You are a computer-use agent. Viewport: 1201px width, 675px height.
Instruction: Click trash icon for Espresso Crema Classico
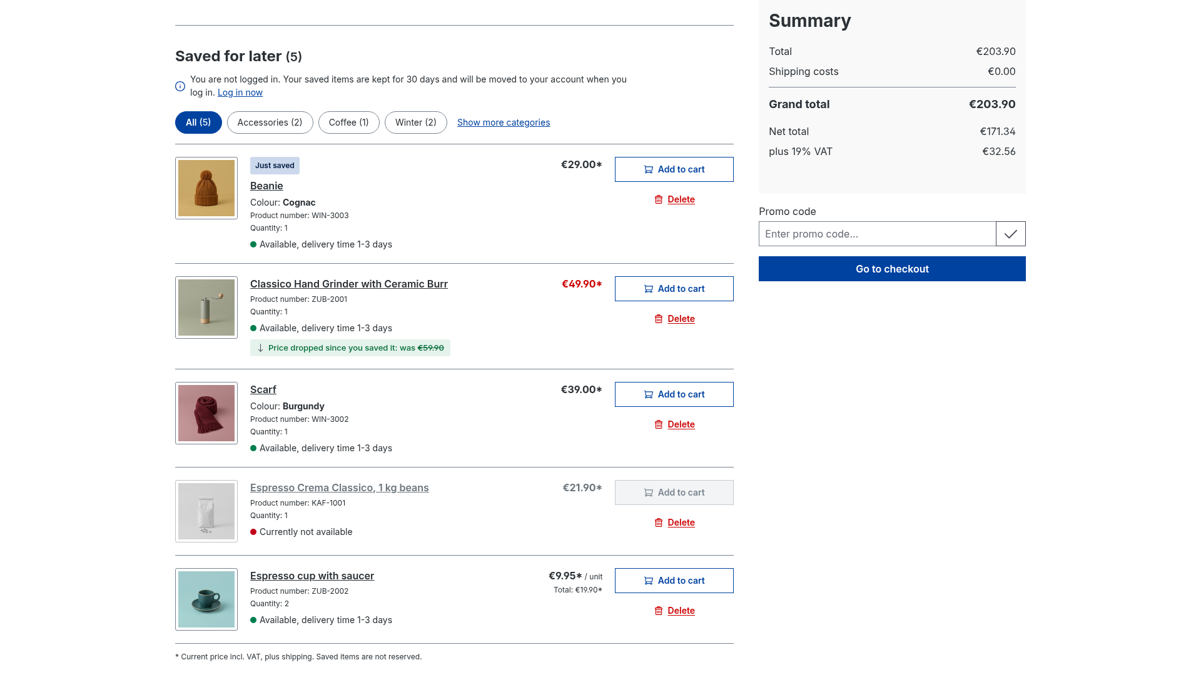coord(659,522)
